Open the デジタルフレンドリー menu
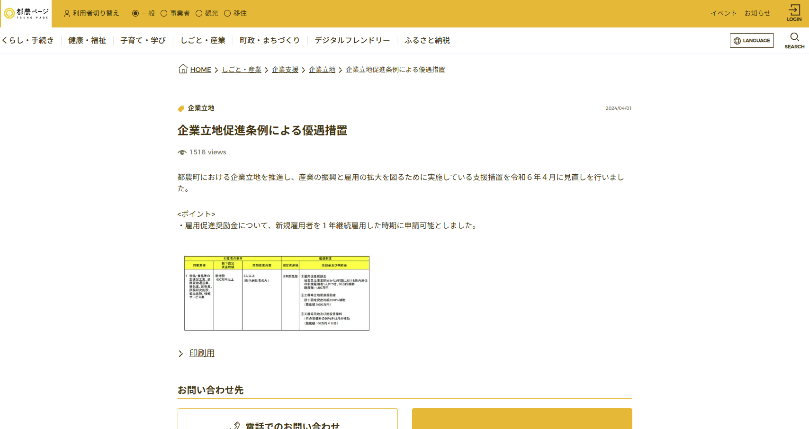The height and width of the screenshot is (429, 809). (352, 41)
